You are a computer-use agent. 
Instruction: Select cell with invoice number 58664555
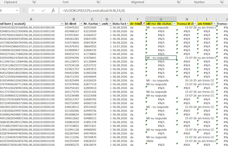click(92, 46)
